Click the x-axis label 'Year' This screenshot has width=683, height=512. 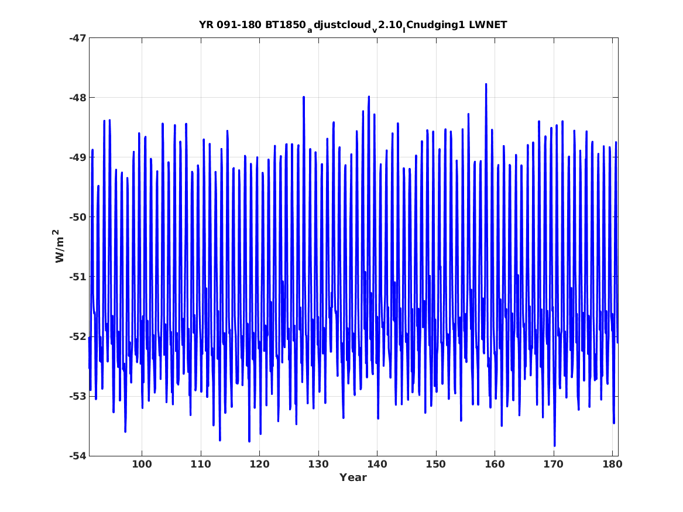pyautogui.click(x=353, y=477)
